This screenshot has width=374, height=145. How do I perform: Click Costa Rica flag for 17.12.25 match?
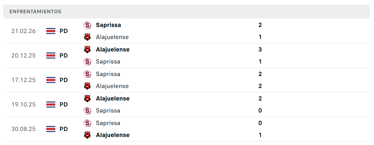[x=51, y=80]
